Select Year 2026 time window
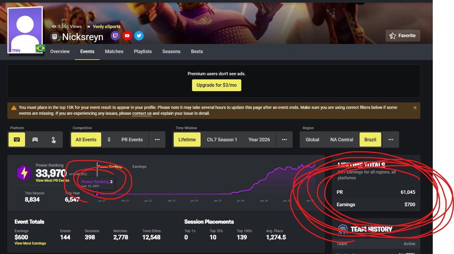 [259, 139]
